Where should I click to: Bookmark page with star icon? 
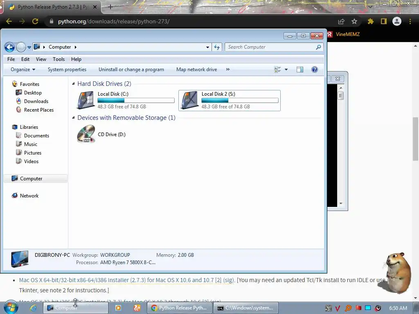[354, 21]
